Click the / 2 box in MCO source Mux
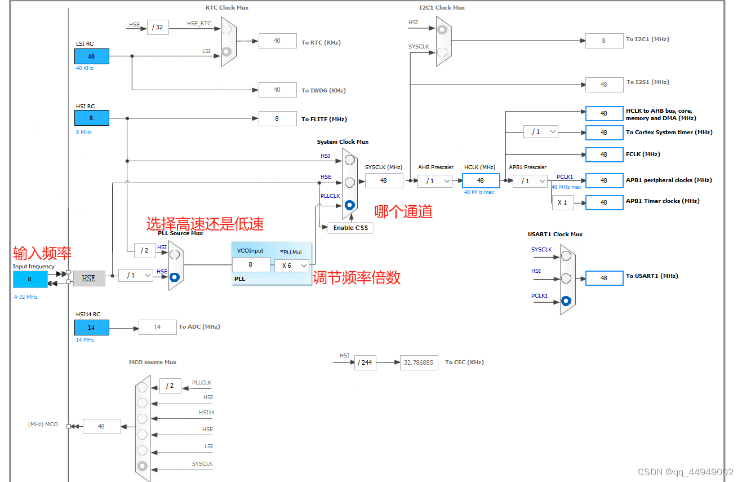The width and height of the screenshot is (742, 482). [171, 386]
